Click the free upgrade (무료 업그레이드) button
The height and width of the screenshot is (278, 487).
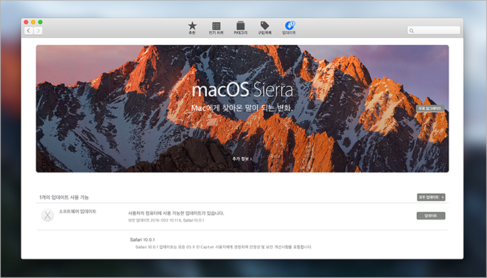430,108
